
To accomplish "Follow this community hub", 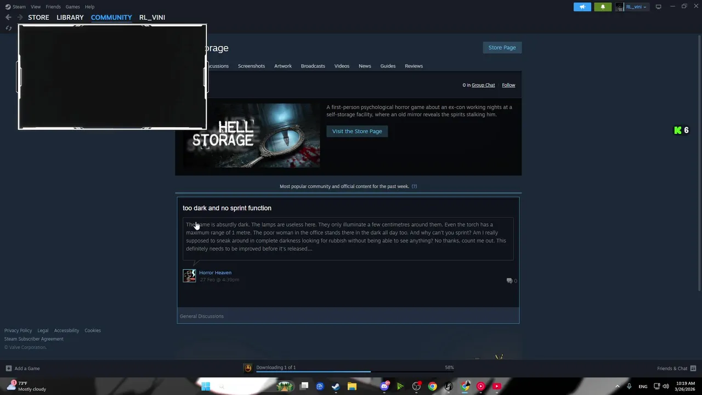I will [x=508, y=85].
